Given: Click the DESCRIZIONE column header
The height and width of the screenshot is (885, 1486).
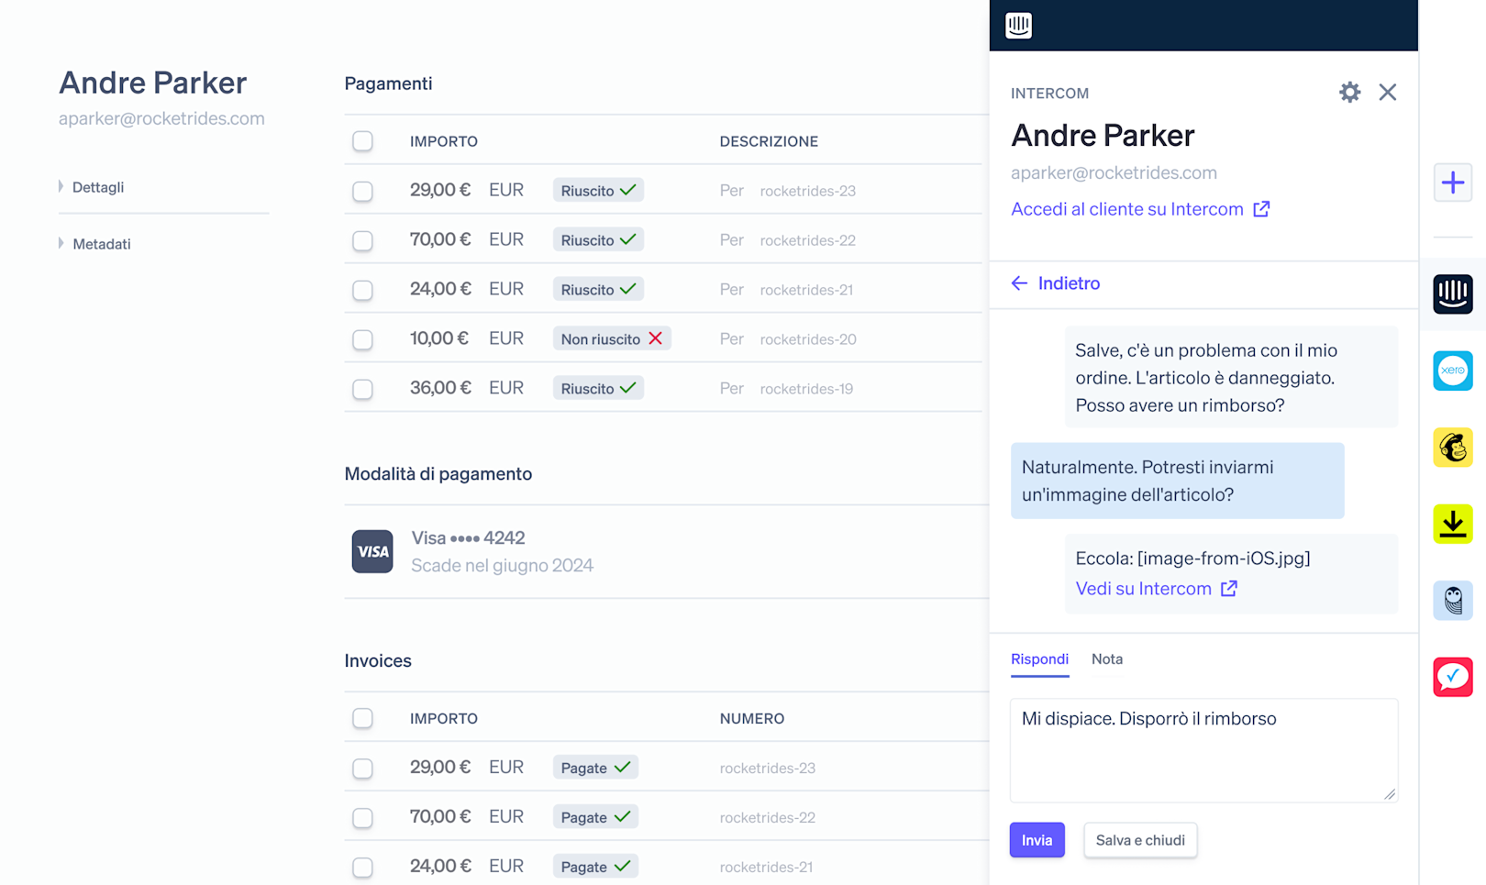Looking at the screenshot, I should click(769, 141).
